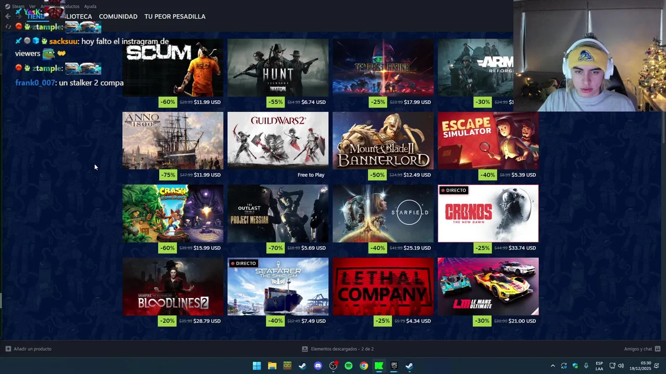The image size is (666, 374).
Task: Open Discord from the taskbar
Action: click(318, 366)
